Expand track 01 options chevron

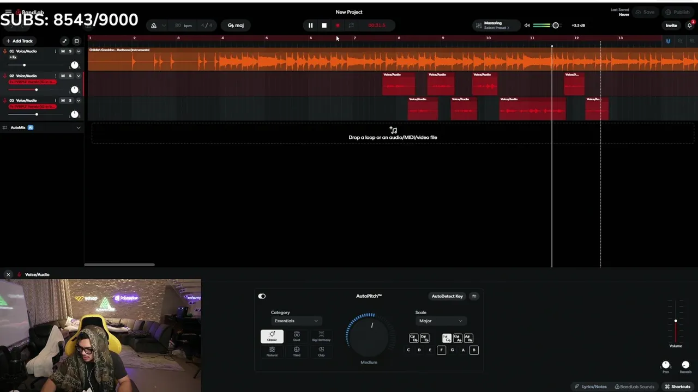(x=79, y=51)
